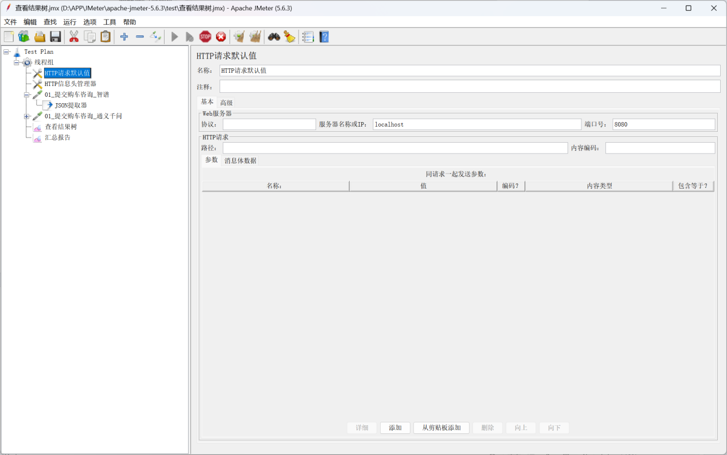Click the 添加 button
Image resolution: width=727 pixels, height=455 pixels.
pos(395,427)
